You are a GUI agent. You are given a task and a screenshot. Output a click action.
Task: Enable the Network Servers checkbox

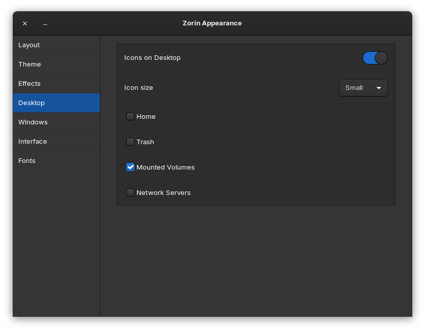click(130, 192)
